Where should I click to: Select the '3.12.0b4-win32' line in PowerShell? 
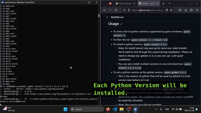click(8, 44)
